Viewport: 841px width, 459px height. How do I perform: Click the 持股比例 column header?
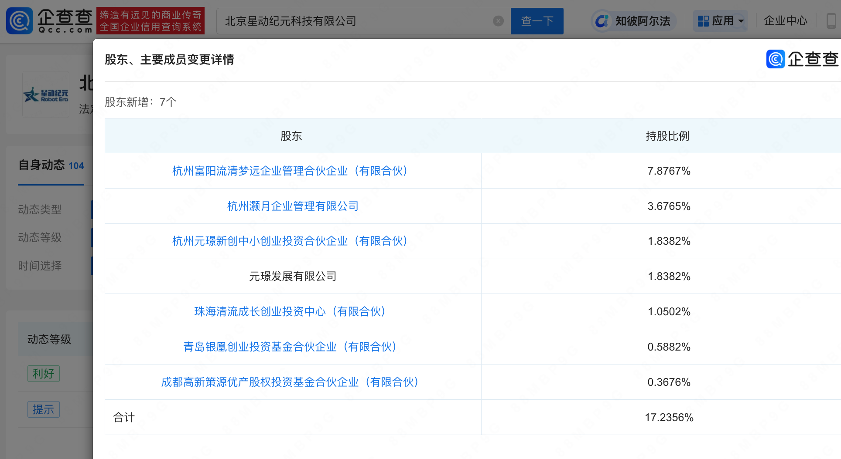pyautogui.click(x=668, y=136)
